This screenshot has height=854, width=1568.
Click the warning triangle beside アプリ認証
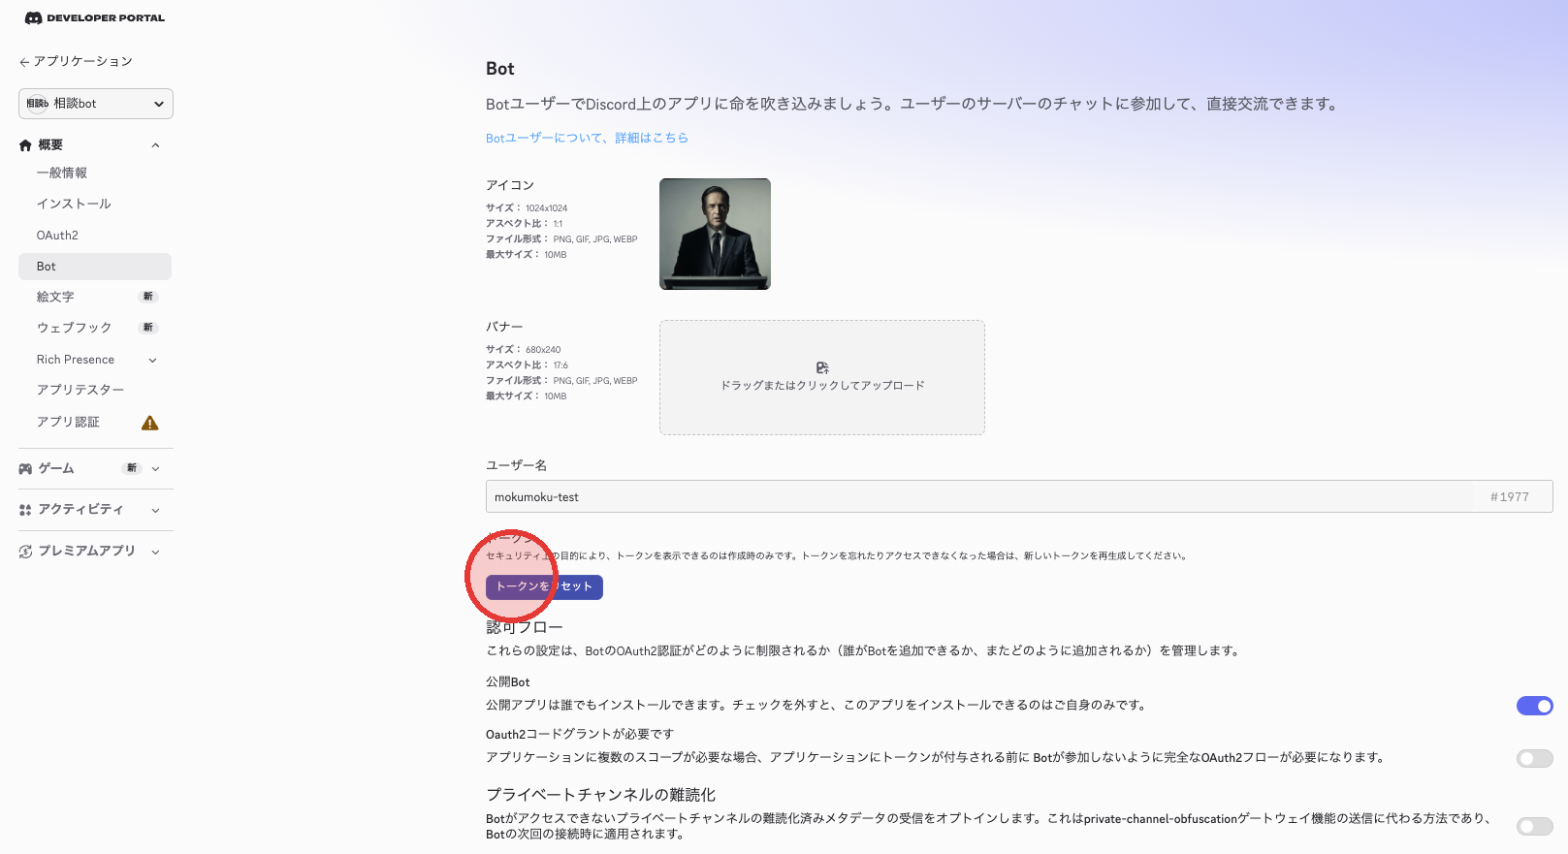[x=149, y=423]
